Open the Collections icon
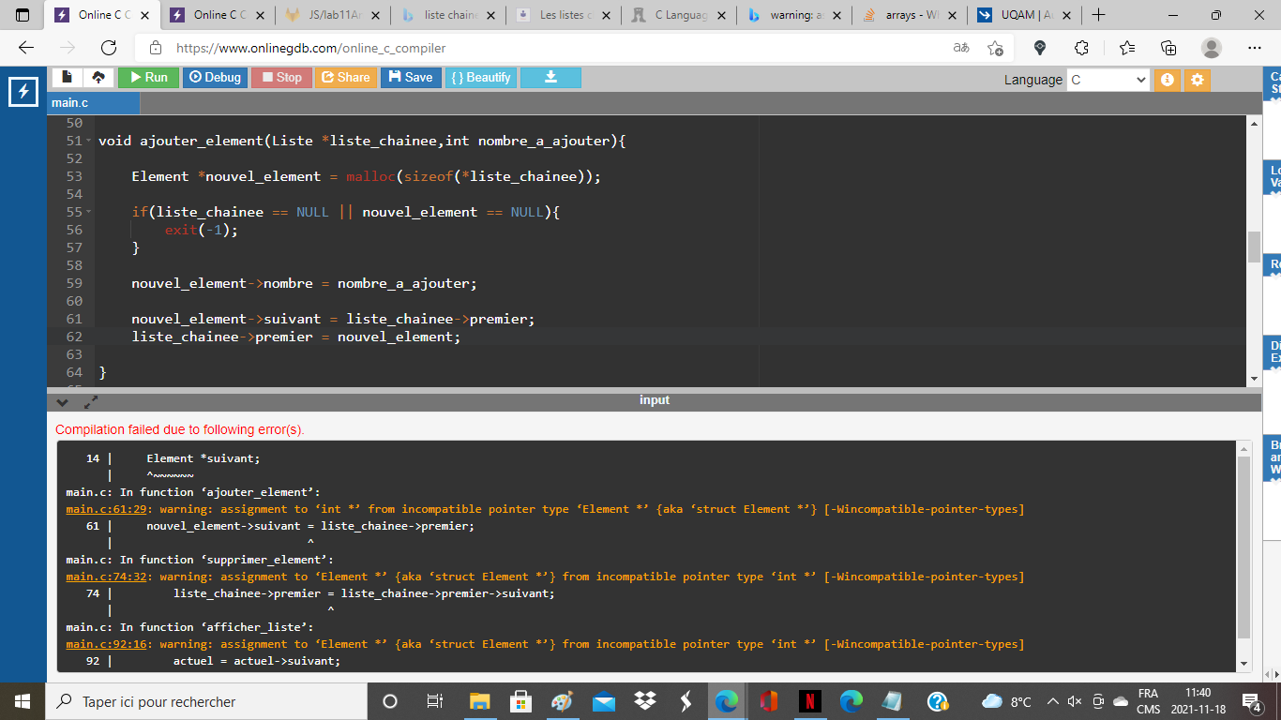Image resolution: width=1281 pixels, height=720 pixels. coord(1168,48)
